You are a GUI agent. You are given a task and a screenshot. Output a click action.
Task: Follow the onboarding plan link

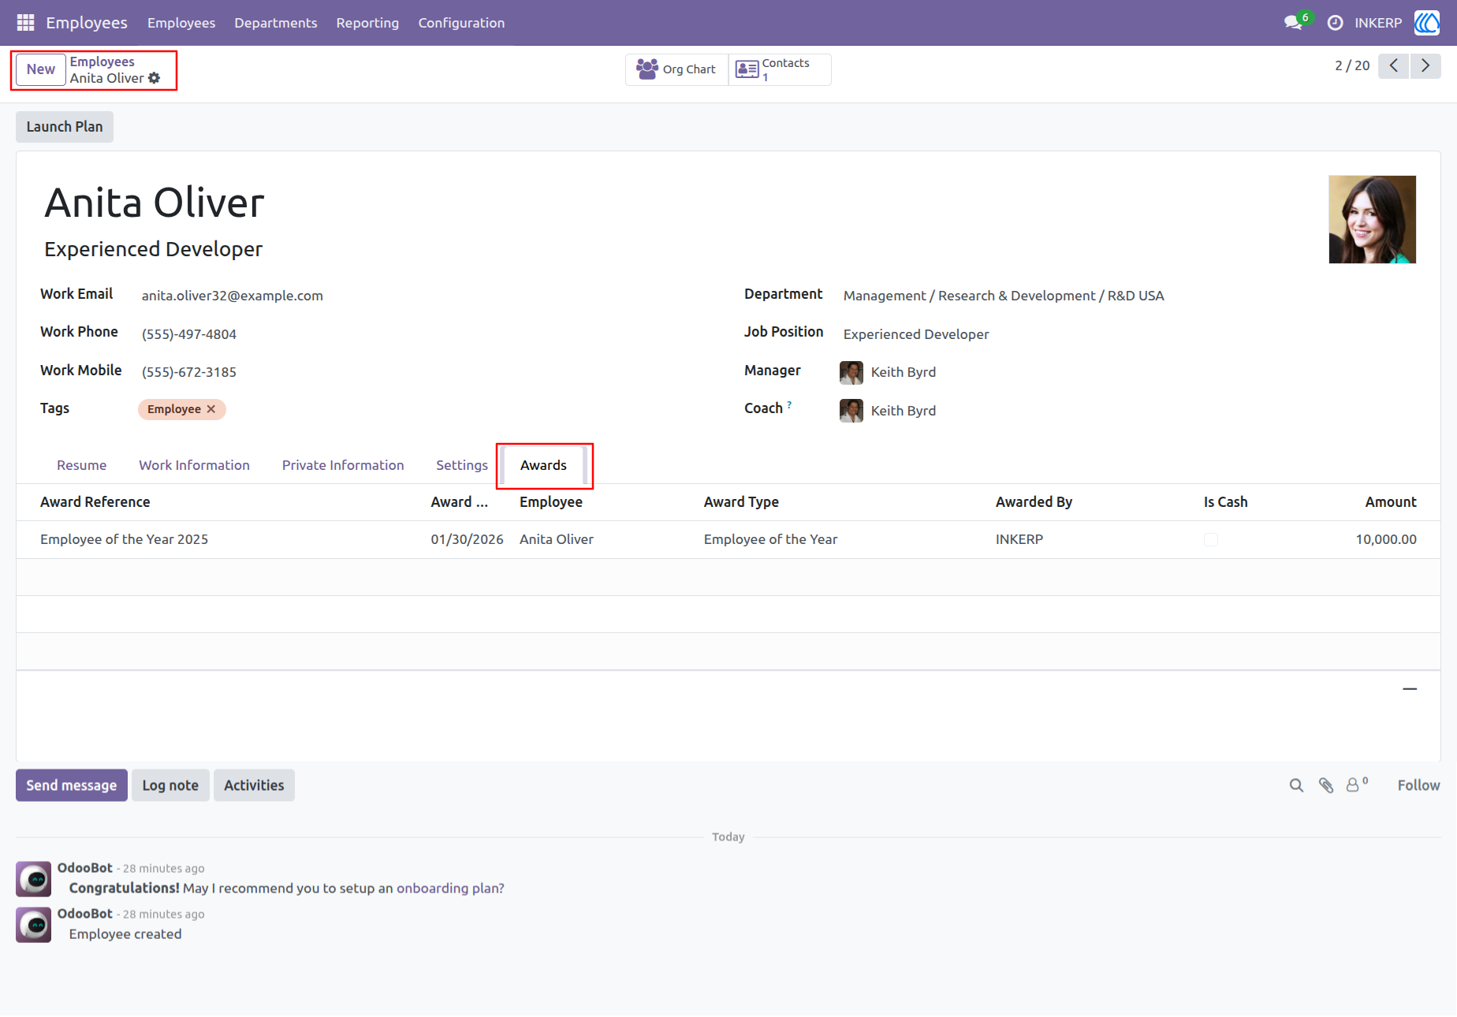450,888
